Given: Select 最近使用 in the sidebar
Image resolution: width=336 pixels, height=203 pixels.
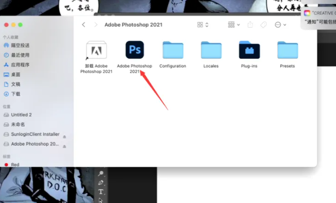Looking at the screenshot, I should 17,55.
